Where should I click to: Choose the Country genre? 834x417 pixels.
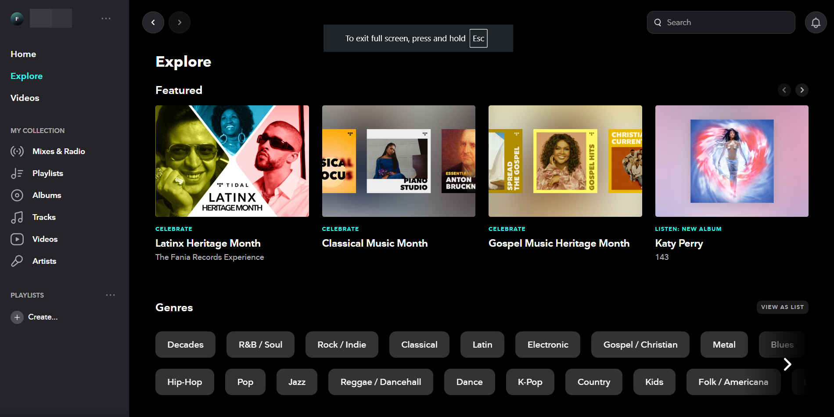(x=594, y=382)
